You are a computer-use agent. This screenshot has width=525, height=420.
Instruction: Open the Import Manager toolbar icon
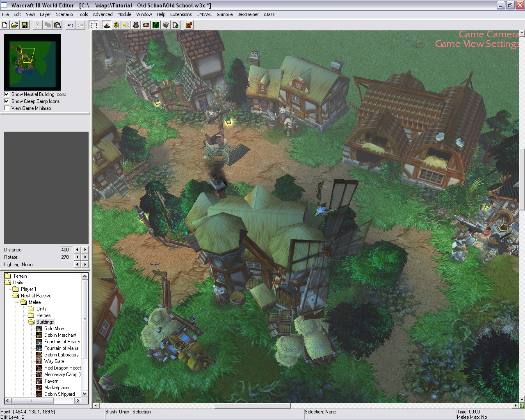tap(176, 25)
